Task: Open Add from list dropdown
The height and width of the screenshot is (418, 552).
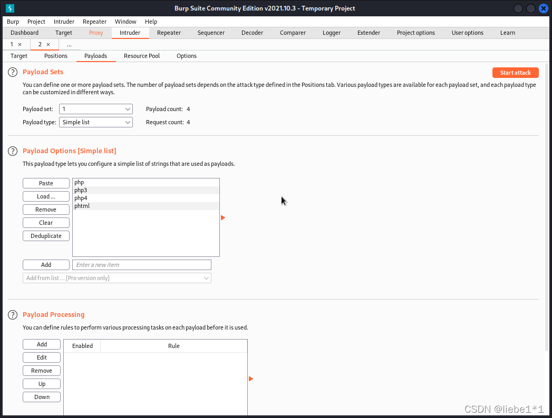Action: [117, 278]
